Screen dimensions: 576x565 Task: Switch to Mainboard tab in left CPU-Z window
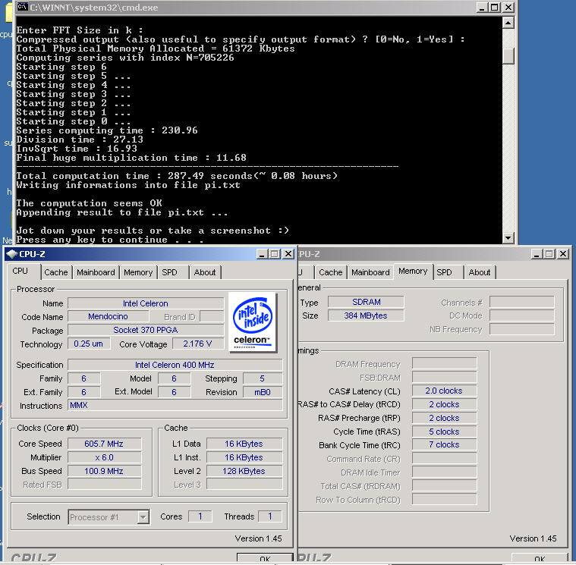point(96,272)
